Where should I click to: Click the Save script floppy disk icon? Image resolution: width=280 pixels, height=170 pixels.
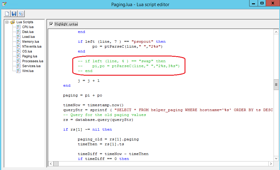14,14
